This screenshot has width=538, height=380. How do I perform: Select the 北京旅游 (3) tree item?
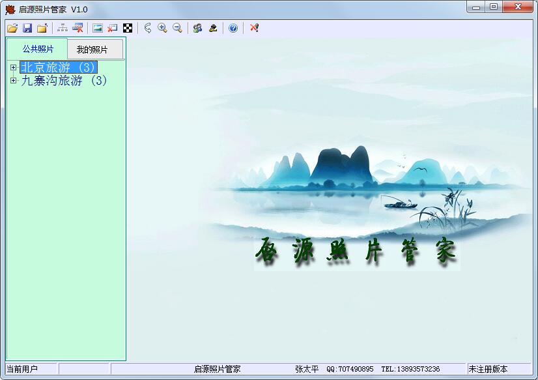59,67
